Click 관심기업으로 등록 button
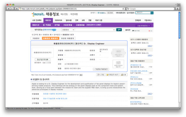The image size is (186, 117). point(43,60)
